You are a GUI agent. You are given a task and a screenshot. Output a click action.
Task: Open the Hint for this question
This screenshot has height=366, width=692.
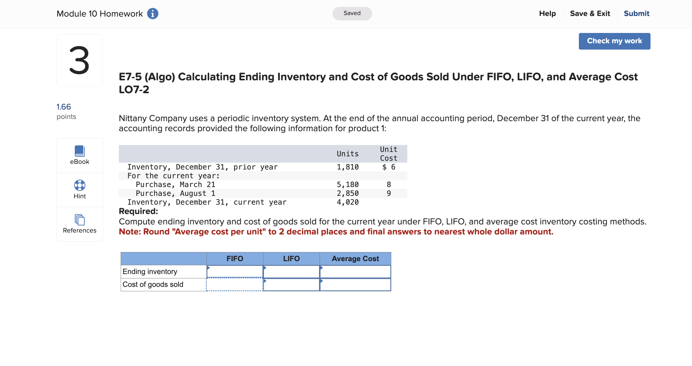(x=80, y=190)
